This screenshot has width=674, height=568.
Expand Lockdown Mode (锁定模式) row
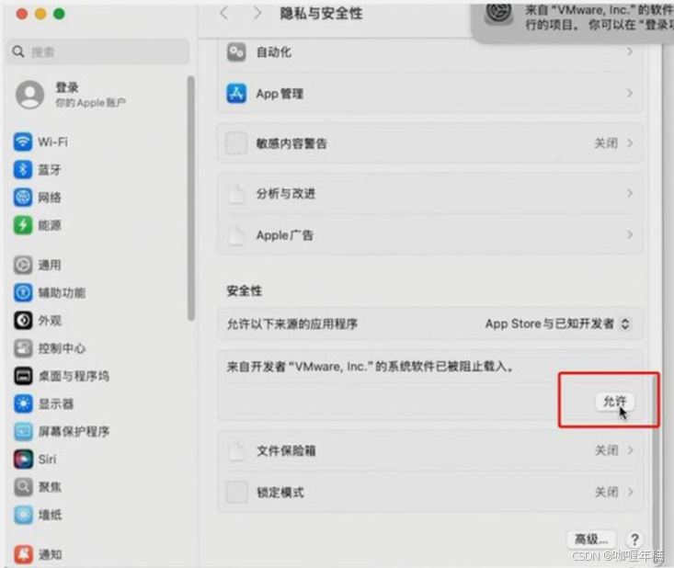tap(429, 492)
